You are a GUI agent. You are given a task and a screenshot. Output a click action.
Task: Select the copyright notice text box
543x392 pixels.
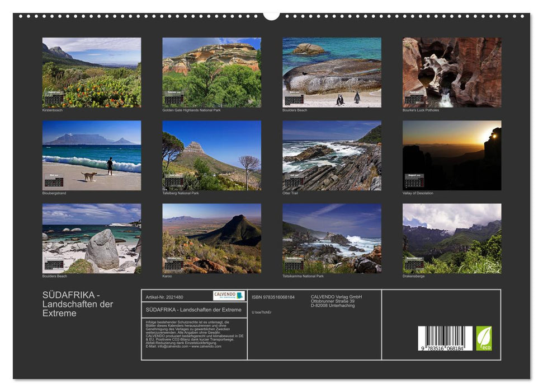(x=194, y=333)
